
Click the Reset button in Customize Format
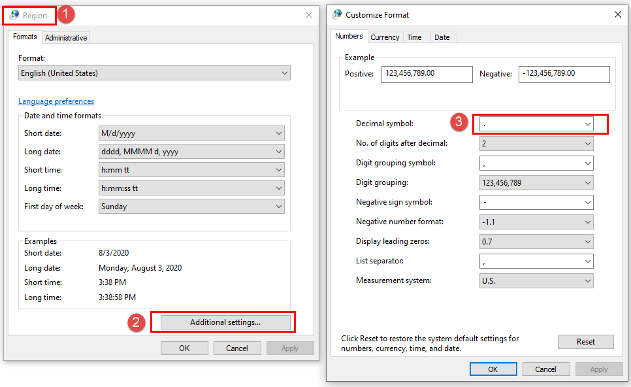(585, 341)
